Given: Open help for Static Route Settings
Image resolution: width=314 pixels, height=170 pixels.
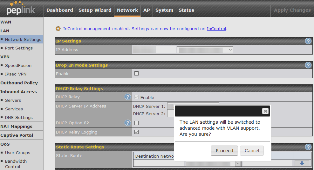Looking at the screenshot, I should tap(308, 147).
